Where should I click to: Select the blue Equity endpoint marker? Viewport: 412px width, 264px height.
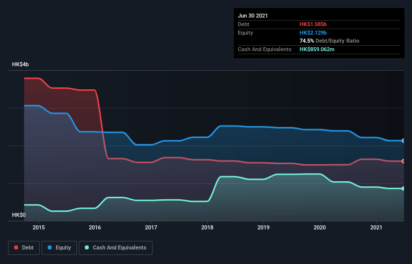click(x=403, y=141)
